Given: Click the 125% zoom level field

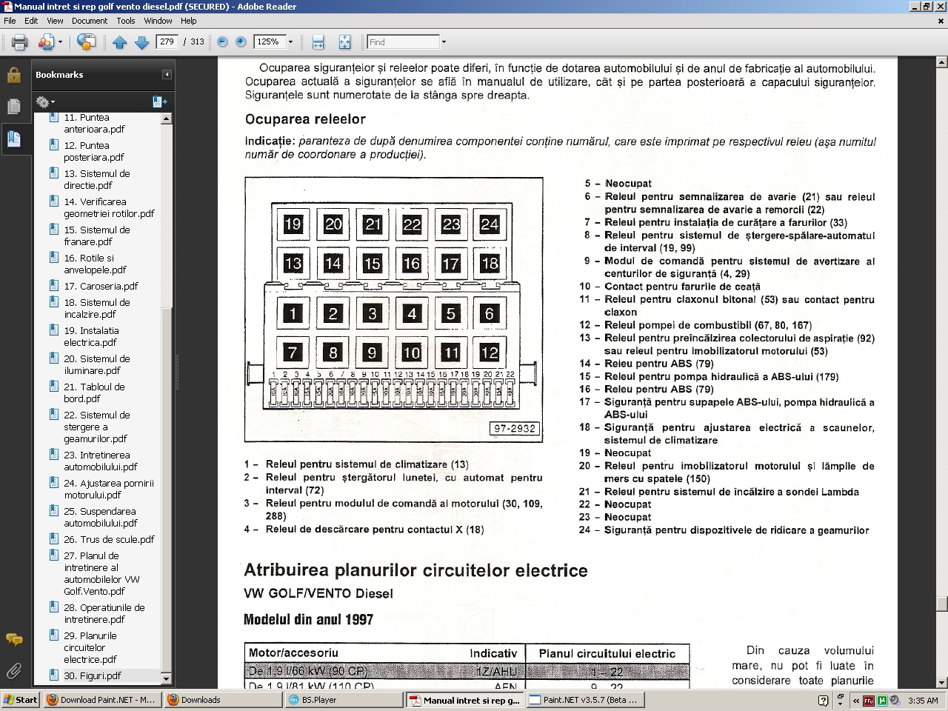Looking at the screenshot, I should 269,41.
